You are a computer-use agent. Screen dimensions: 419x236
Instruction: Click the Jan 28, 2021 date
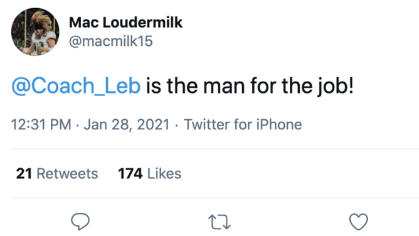pos(127,124)
